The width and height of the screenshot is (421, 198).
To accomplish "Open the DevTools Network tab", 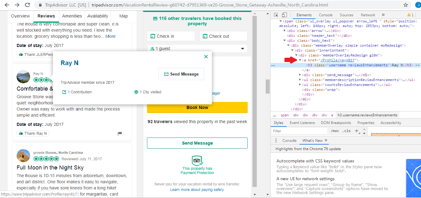I will coord(368,15).
